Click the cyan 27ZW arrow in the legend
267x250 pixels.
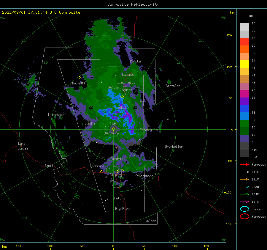pos(244,187)
